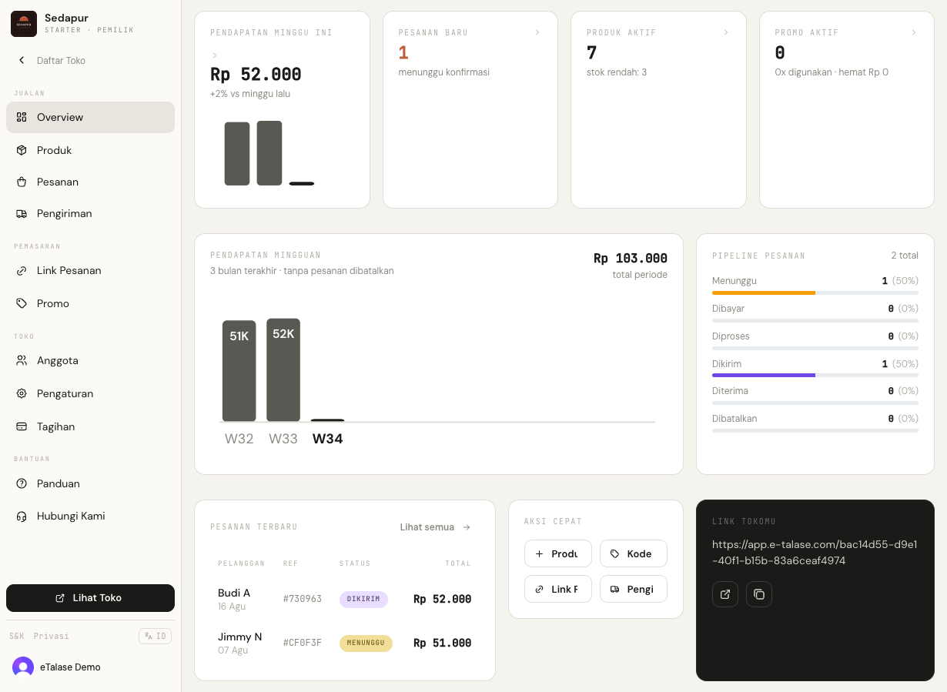Click the Rp 103.000 period total
The height and width of the screenshot is (692, 947).
631,259
